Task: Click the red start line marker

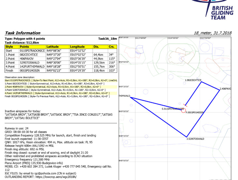Action: 186,105
